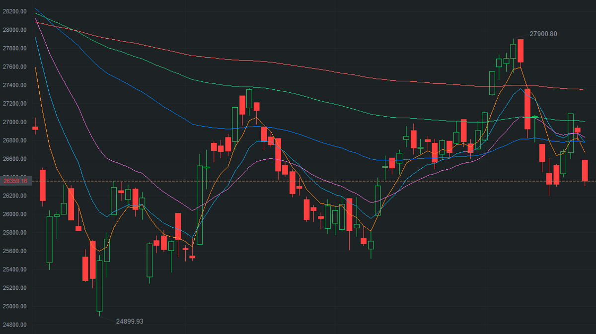596x334 pixels.
Task: Select the green candle above the 24899.93 low
Action: (x=100, y=286)
